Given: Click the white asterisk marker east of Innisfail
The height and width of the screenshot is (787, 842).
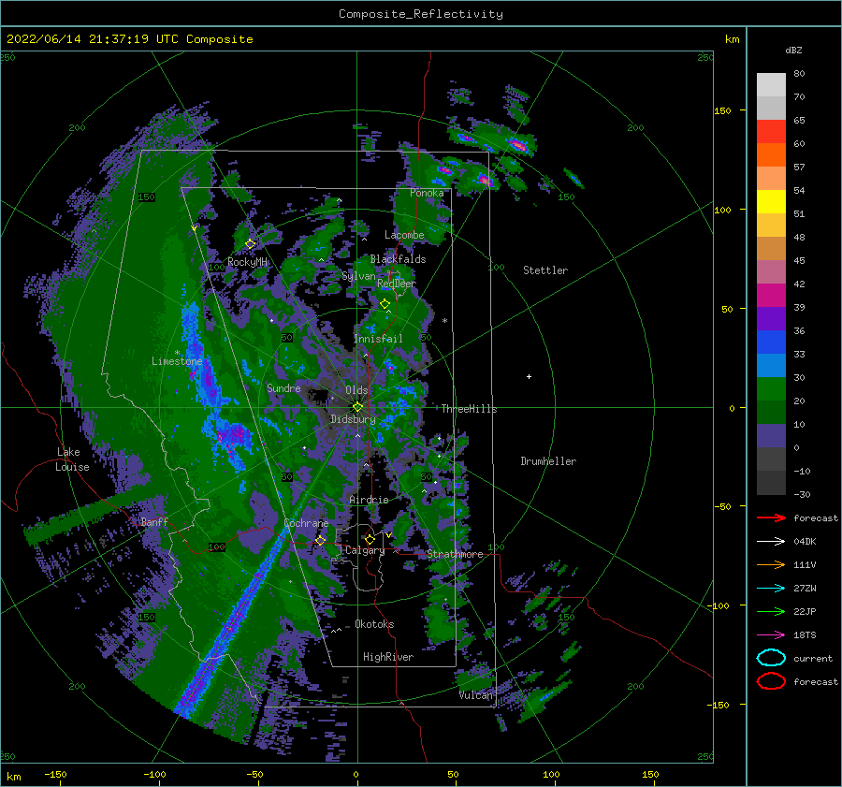Looking at the screenshot, I should [x=444, y=321].
